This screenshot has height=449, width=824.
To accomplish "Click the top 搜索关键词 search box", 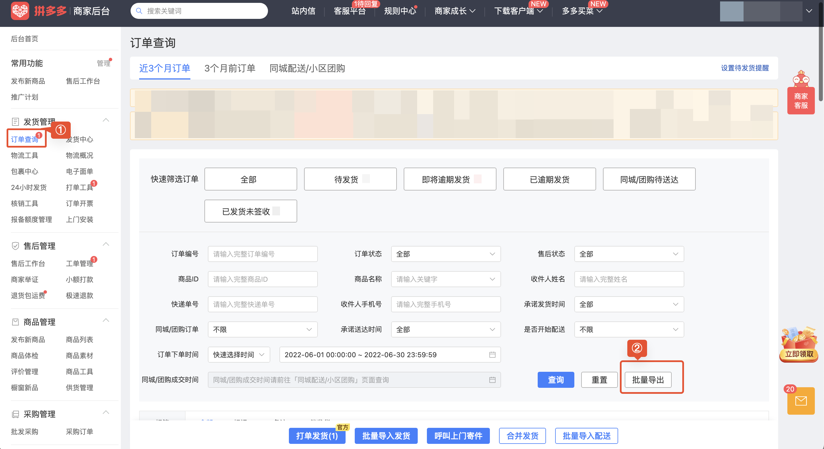I will point(199,11).
